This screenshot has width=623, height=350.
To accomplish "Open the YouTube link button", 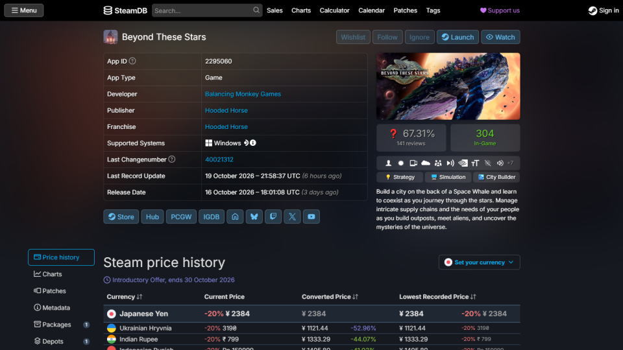I will coord(311,216).
